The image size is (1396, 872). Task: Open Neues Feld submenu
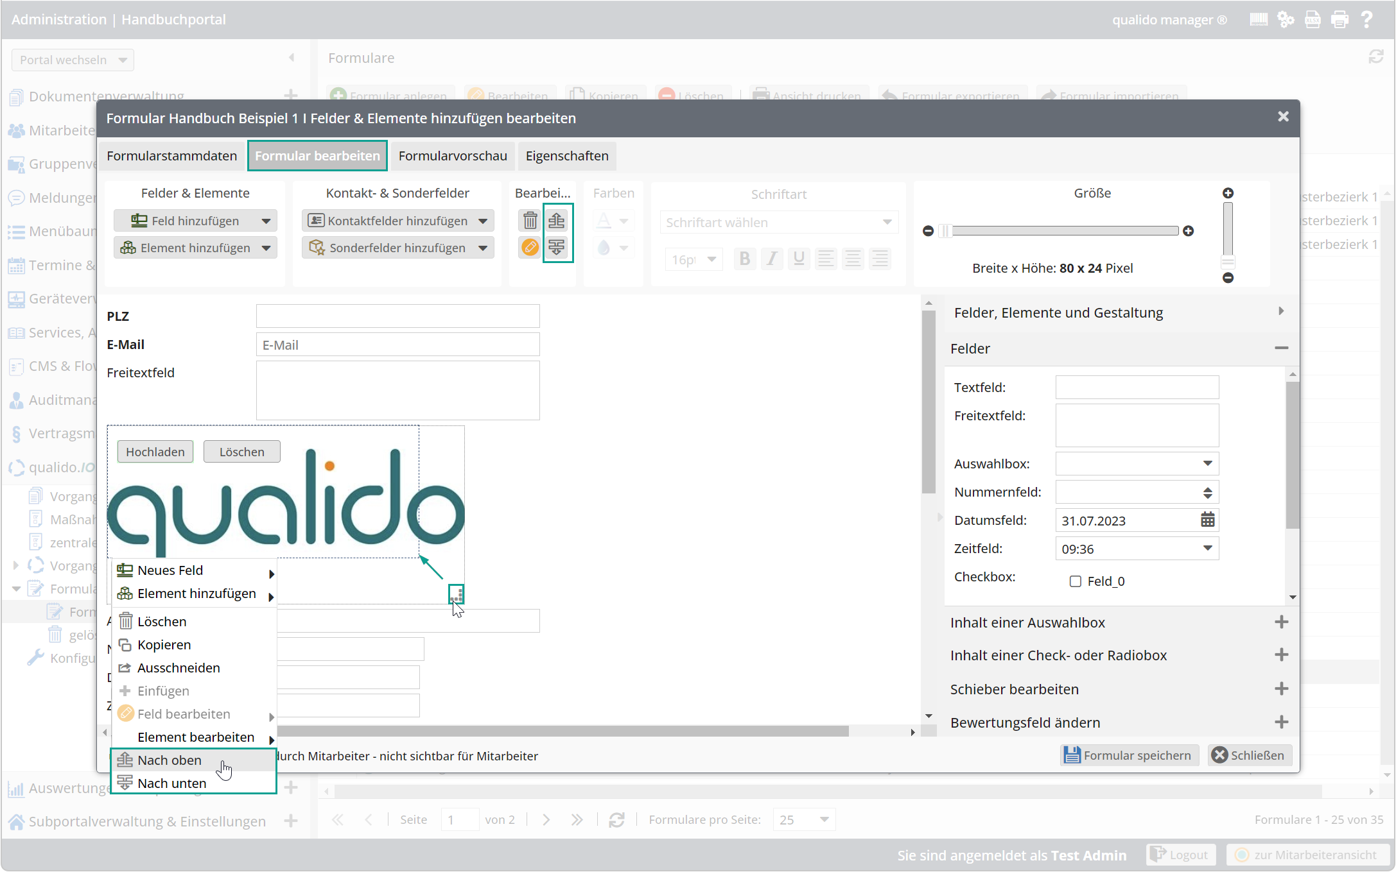pos(194,570)
